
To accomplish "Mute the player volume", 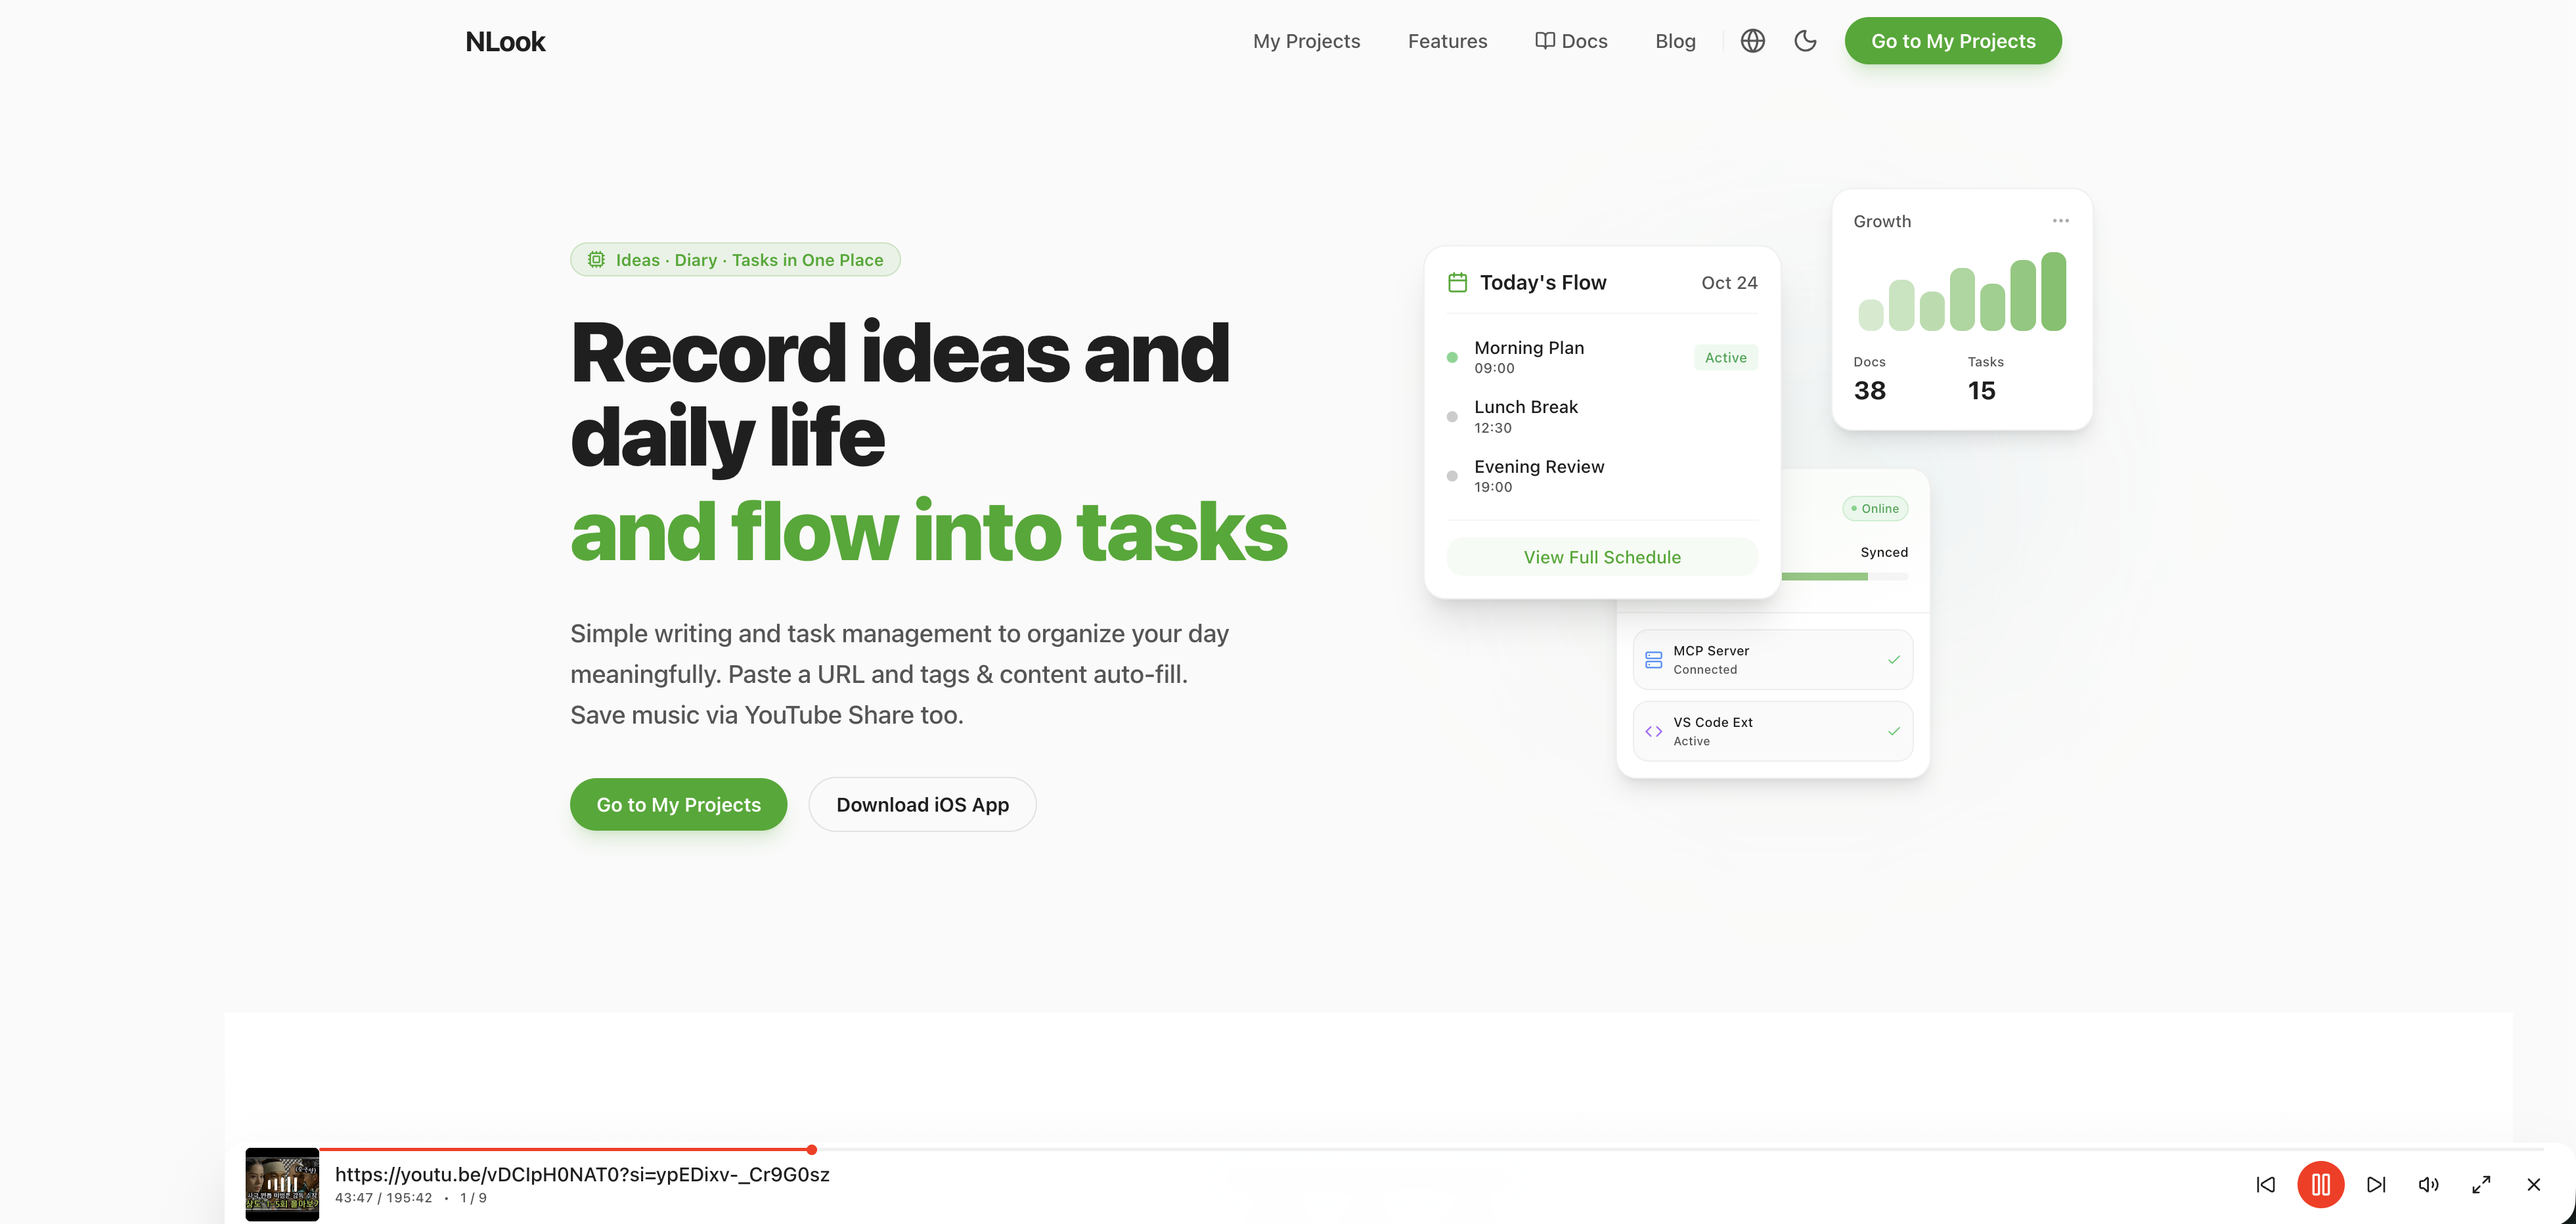I will (2429, 1184).
